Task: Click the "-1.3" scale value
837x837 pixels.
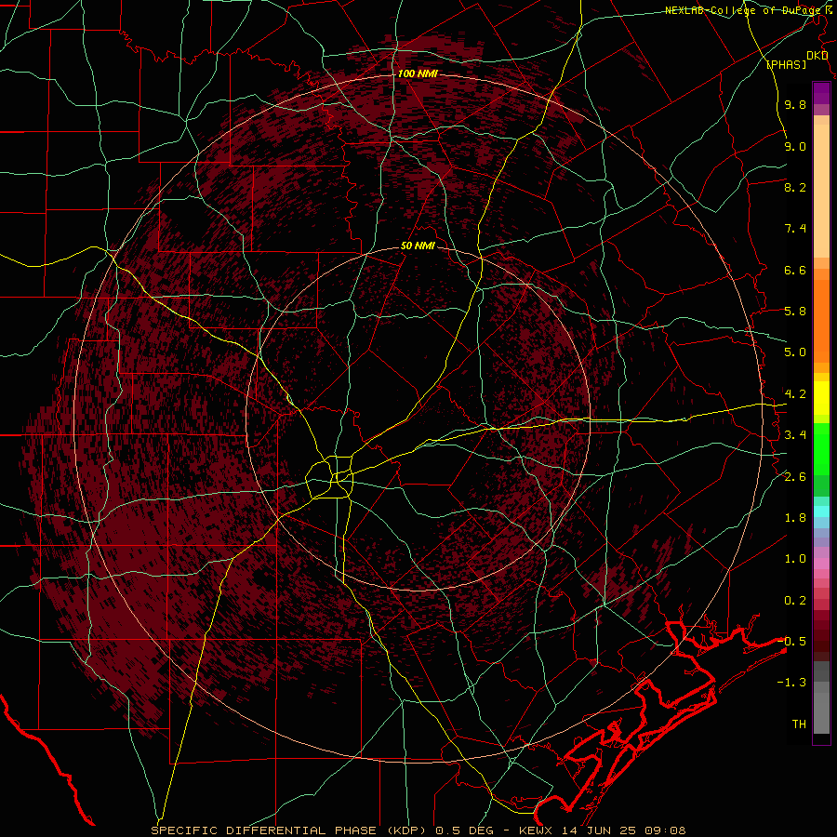Action: pyautogui.click(x=791, y=683)
